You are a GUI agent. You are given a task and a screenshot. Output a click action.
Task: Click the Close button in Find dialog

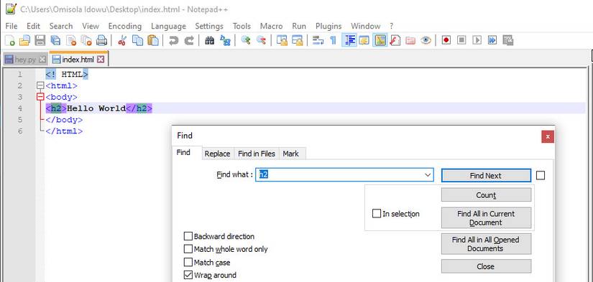tap(486, 266)
